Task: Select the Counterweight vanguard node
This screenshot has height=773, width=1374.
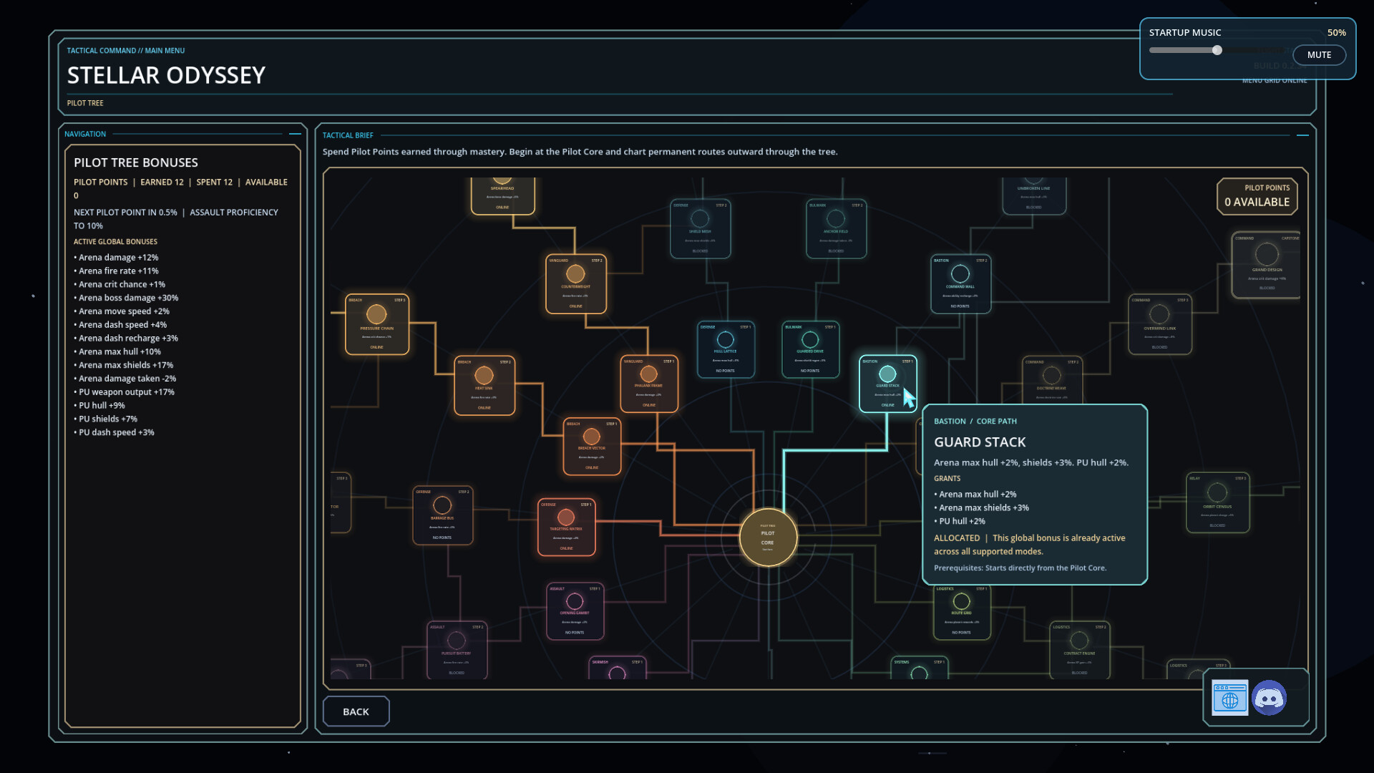Action: click(x=575, y=284)
